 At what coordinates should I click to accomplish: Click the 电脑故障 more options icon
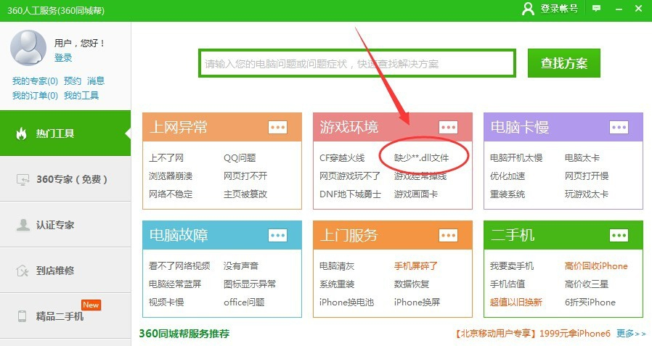277,235
